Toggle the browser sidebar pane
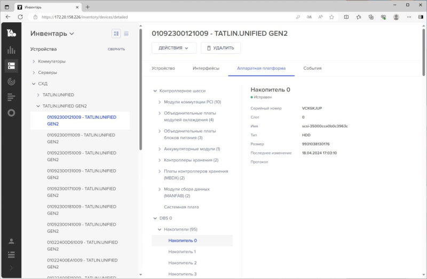The image size is (427, 279). (x=421, y=17)
